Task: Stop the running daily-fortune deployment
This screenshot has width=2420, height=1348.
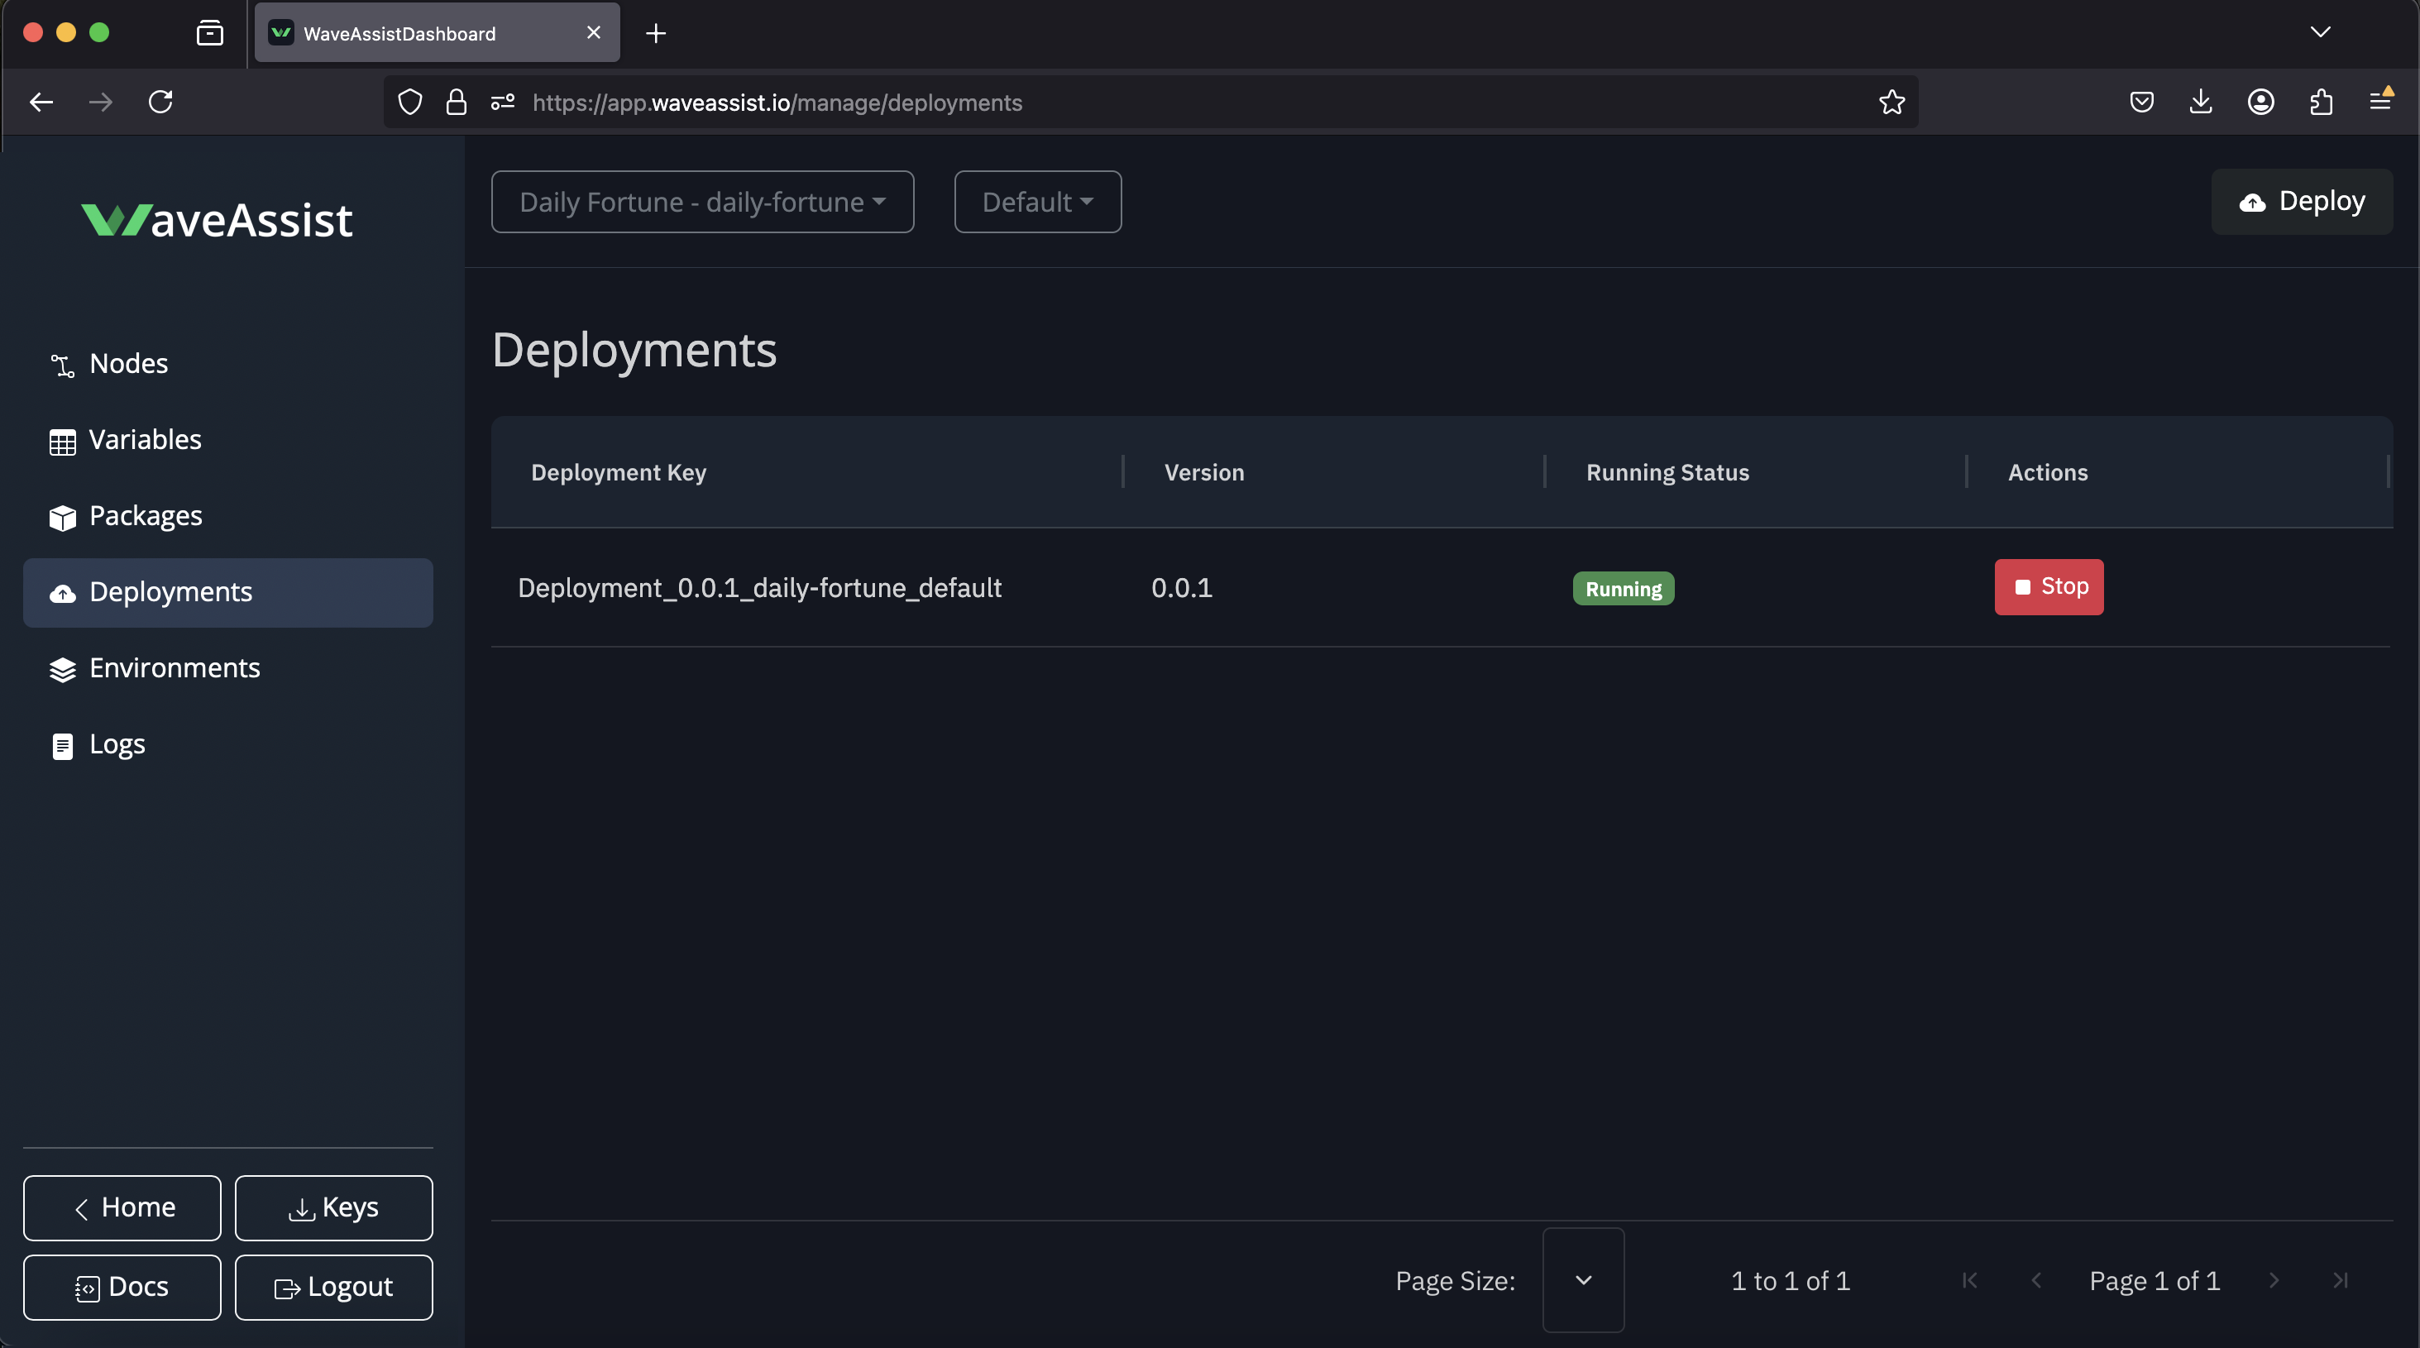Action: 2049,587
